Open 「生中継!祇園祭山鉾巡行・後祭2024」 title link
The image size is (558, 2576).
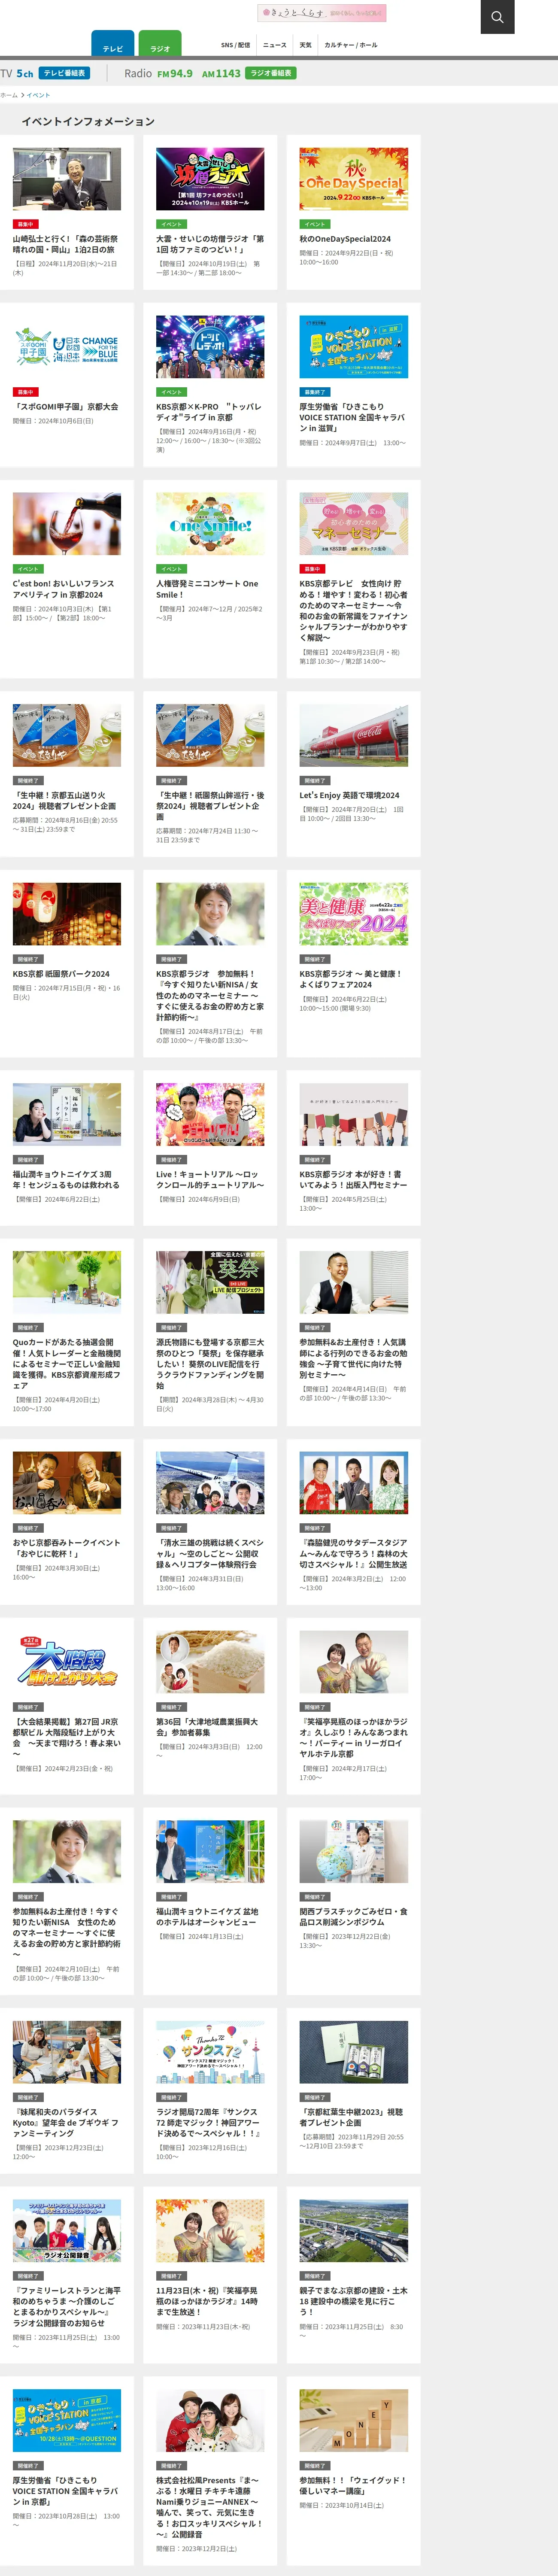(x=210, y=806)
